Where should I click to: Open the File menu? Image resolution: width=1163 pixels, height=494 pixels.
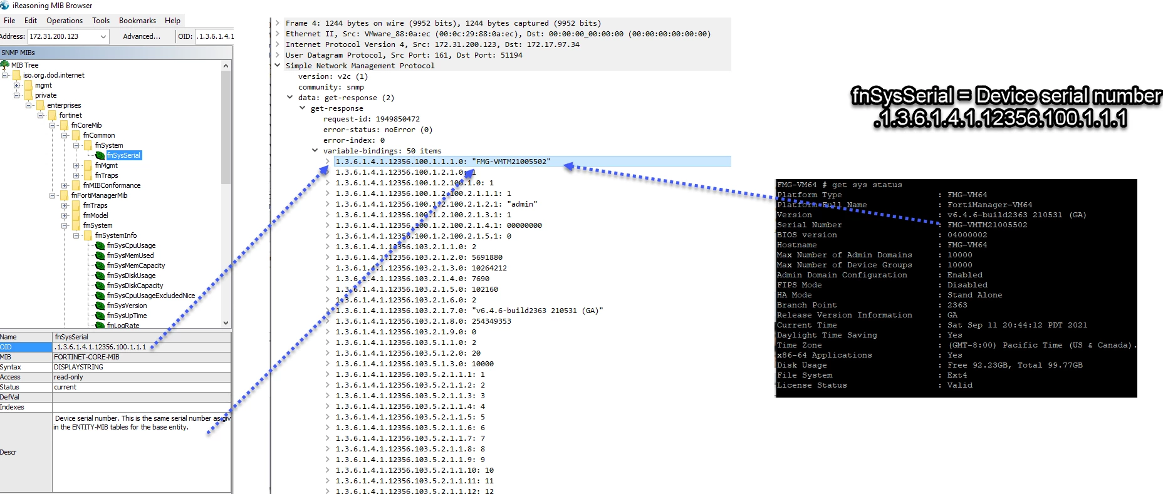[9, 21]
